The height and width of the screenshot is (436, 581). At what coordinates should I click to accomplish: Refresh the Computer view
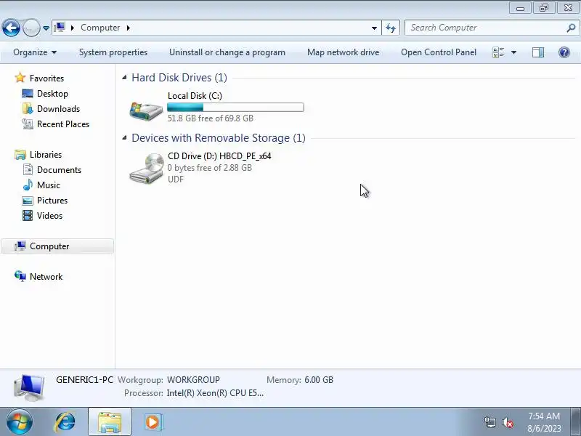(x=391, y=28)
